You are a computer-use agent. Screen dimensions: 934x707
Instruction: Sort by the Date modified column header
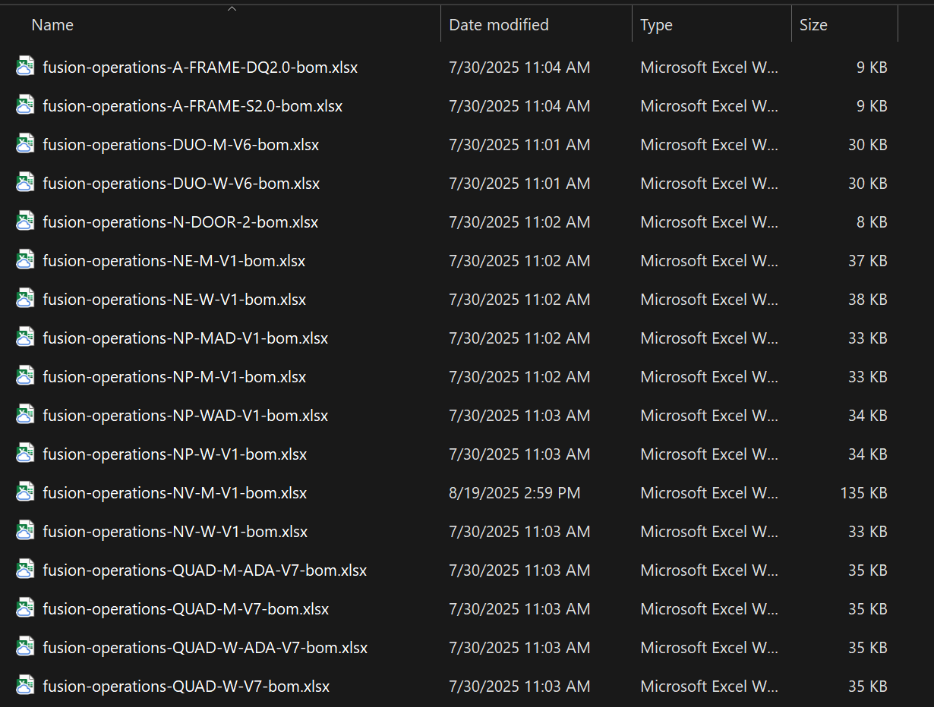(499, 25)
